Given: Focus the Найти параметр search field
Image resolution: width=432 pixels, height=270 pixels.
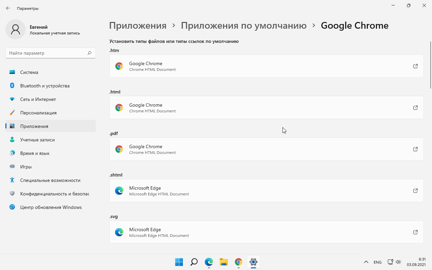Looking at the screenshot, I should pos(51,53).
